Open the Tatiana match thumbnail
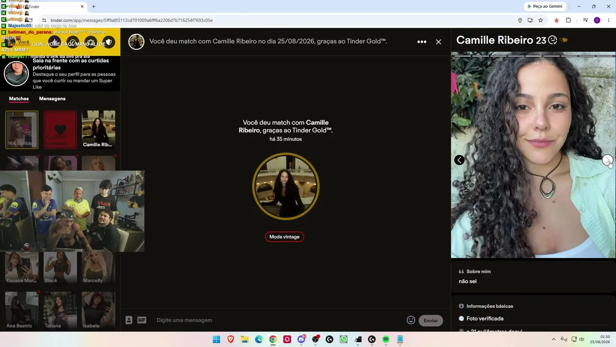 (60, 310)
